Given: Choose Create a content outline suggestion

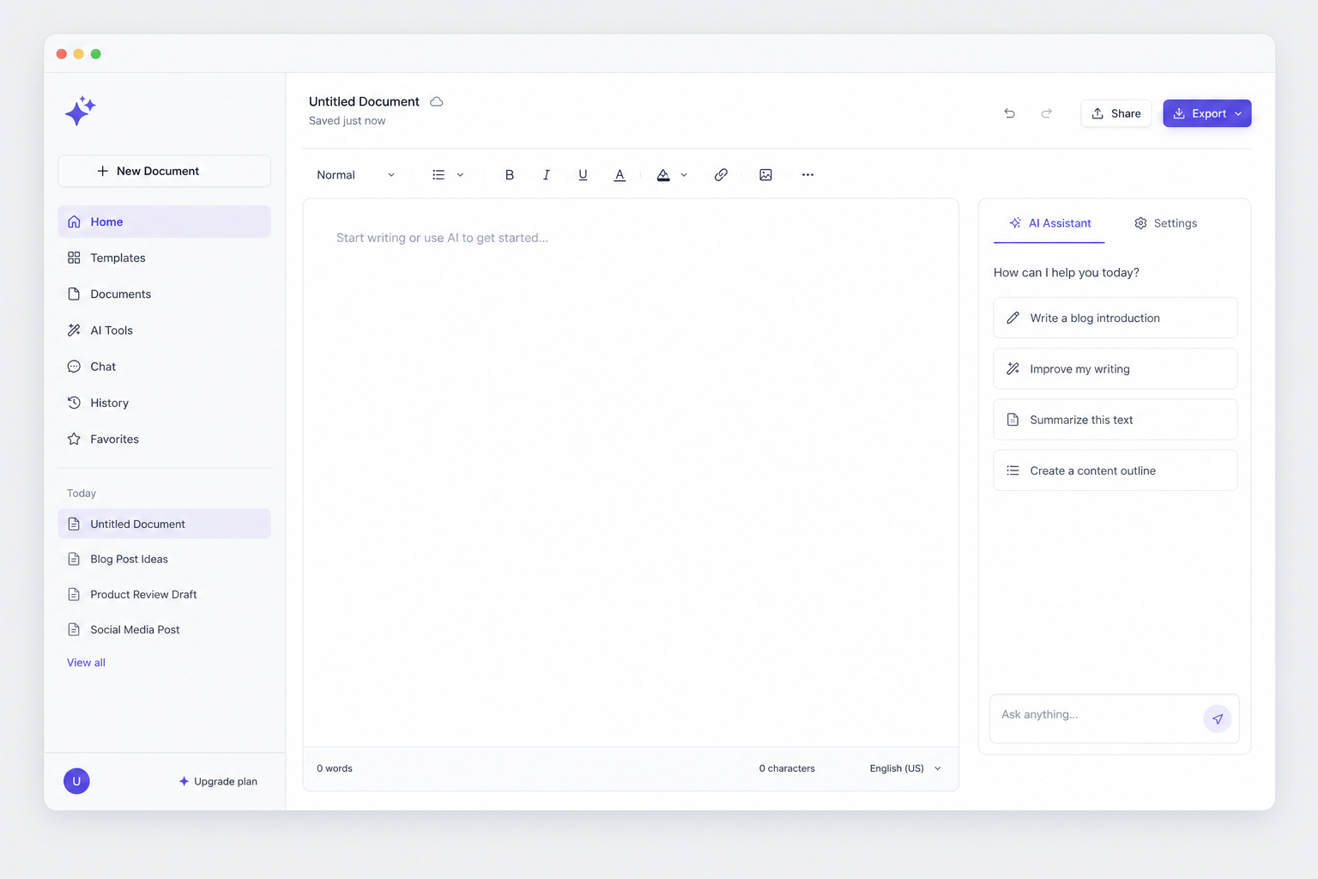Looking at the screenshot, I should pos(1115,470).
